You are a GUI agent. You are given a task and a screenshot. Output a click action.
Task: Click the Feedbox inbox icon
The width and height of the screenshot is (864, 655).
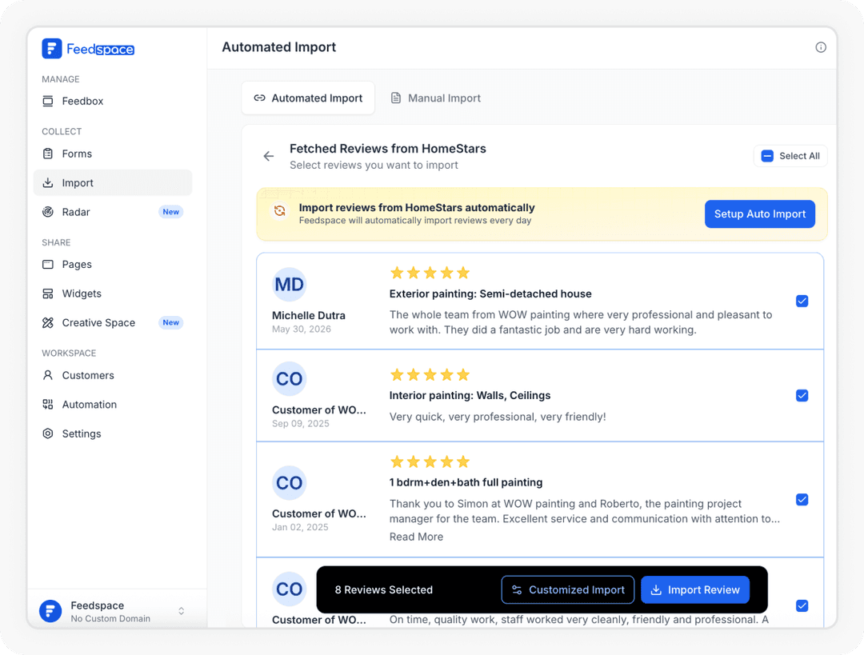(x=48, y=101)
